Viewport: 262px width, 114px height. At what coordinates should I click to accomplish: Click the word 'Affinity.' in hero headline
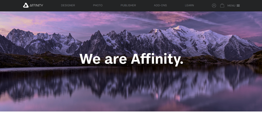pyautogui.click(x=157, y=59)
